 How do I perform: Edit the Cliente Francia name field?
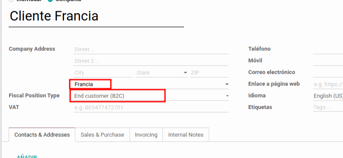click(96, 16)
